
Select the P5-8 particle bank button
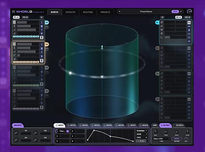pos(25,17)
